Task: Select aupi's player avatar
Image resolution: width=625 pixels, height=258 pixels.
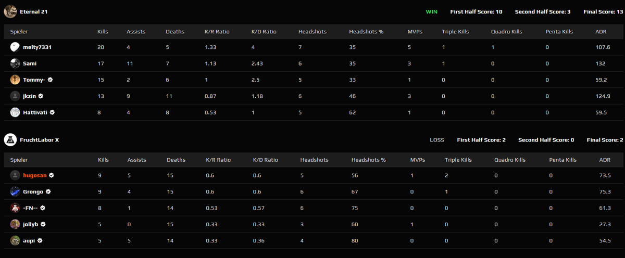Action: click(15, 240)
